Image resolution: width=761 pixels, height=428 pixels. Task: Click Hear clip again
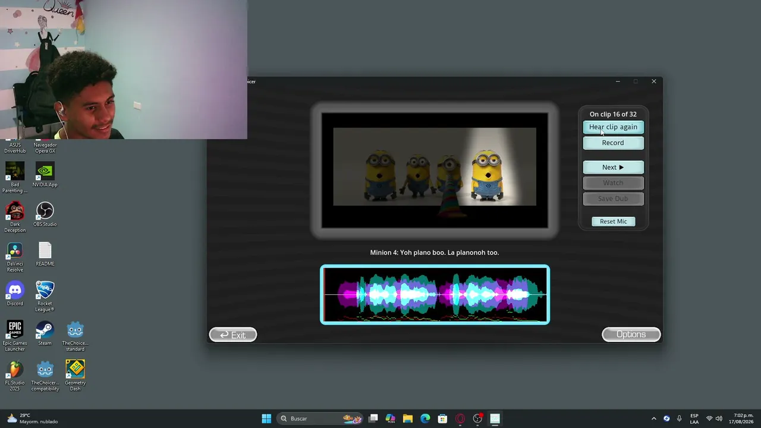pos(613,127)
